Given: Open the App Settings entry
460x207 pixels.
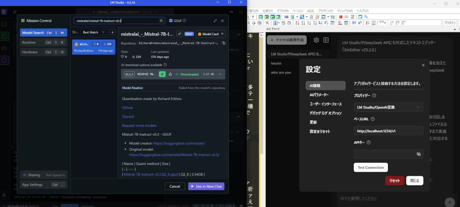Looking at the screenshot, I should click(44, 185).
